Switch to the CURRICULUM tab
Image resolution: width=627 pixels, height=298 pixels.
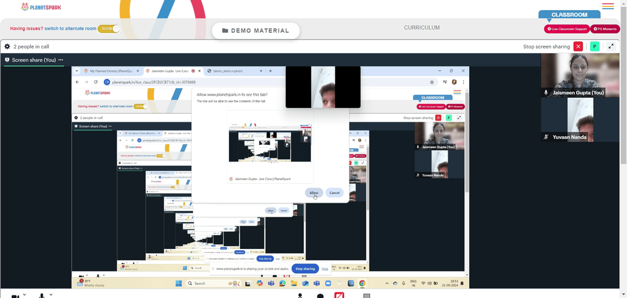pyautogui.click(x=421, y=28)
